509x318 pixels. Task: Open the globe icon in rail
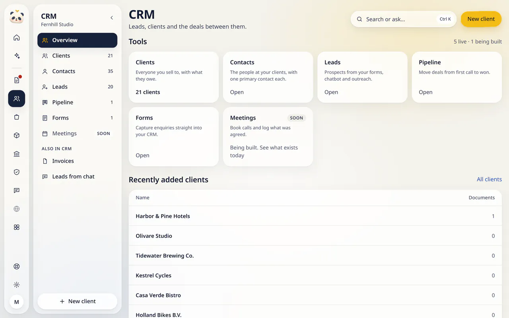(x=17, y=209)
